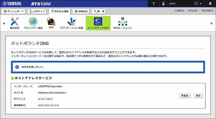This screenshot has height=119, width=216.
Task: Open the VPN keys icon
Action: click(51, 22)
